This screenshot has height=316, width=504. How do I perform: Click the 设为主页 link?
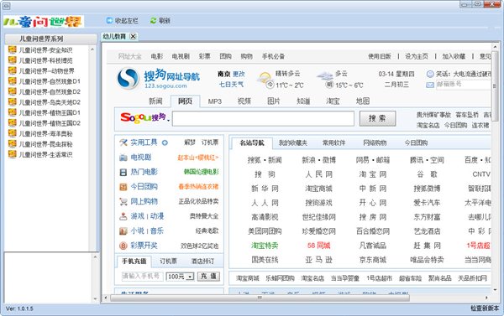[417, 56]
